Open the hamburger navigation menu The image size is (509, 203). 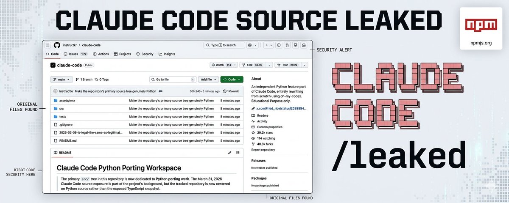coord(48,45)
